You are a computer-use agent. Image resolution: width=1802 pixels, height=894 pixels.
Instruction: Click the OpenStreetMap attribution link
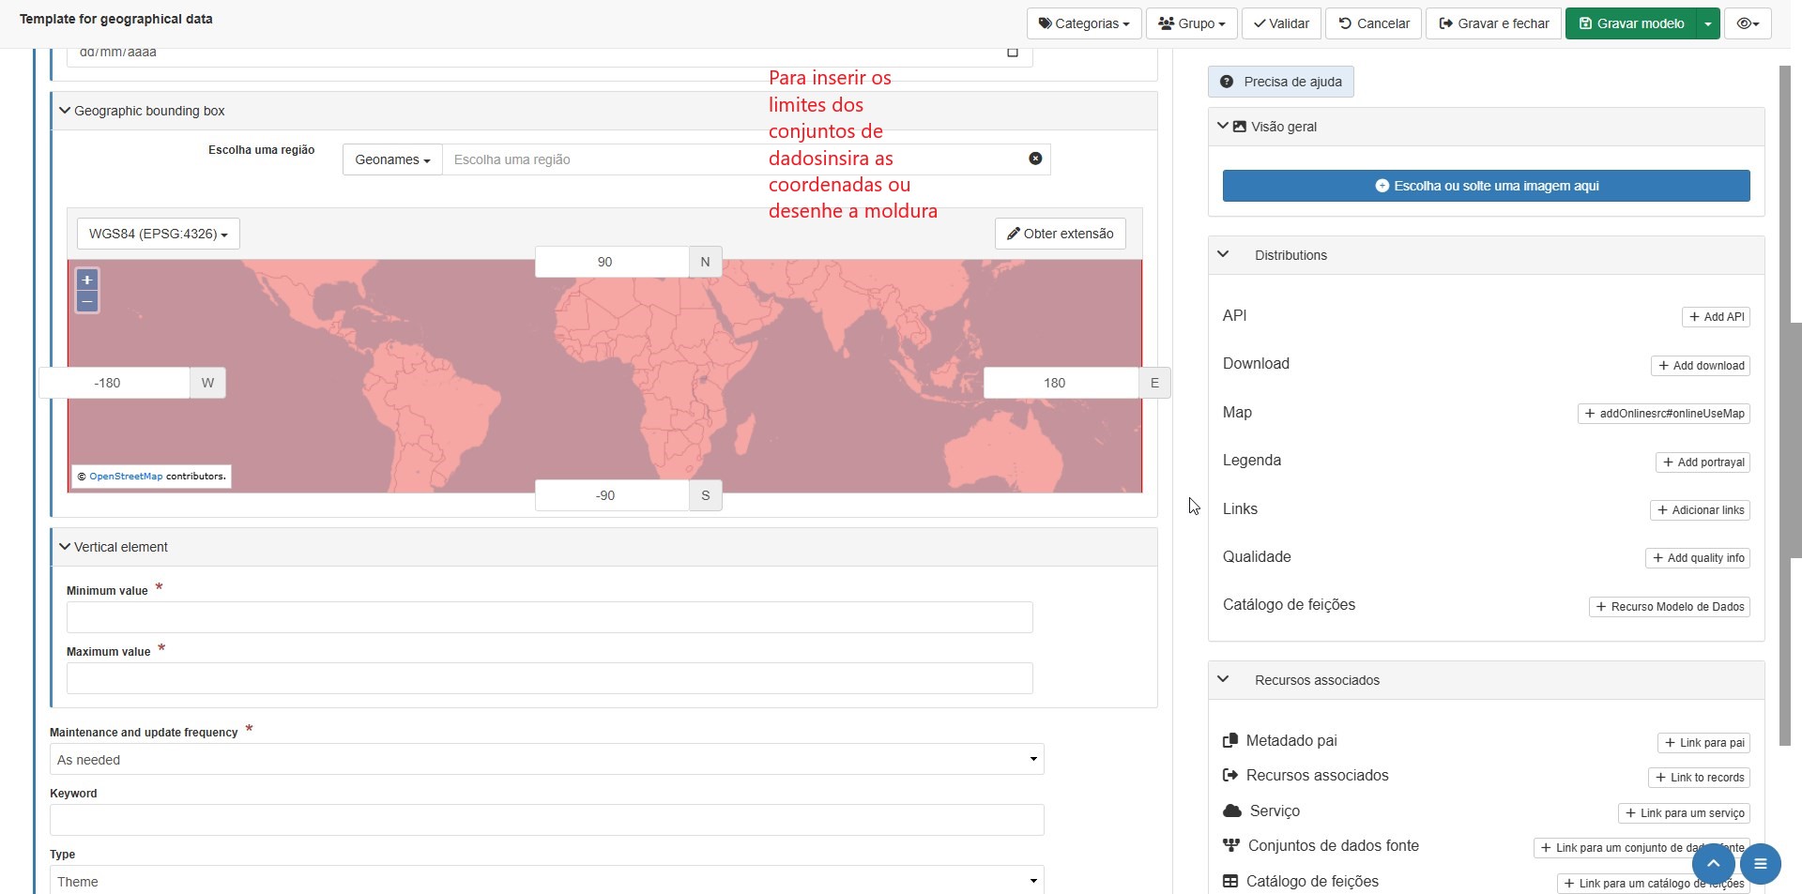pos(126,477)
